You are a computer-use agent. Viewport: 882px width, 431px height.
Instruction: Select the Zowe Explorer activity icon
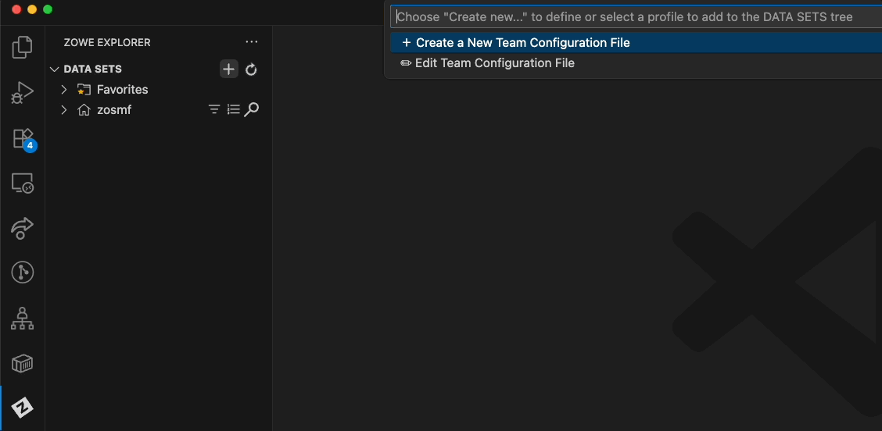[23, 408]
